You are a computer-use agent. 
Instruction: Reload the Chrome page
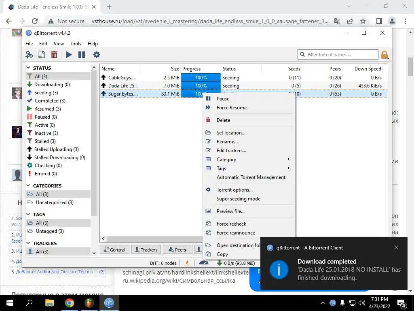coord(35,21)
